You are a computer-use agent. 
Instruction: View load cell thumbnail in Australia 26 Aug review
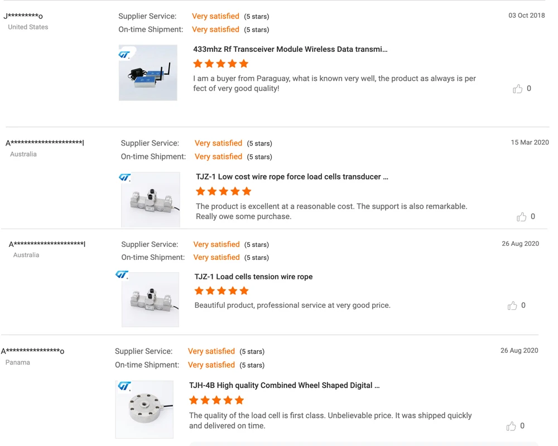point(150,299)
